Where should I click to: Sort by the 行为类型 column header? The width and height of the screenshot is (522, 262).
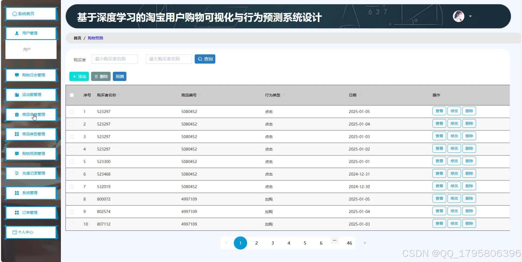point(273,95)
